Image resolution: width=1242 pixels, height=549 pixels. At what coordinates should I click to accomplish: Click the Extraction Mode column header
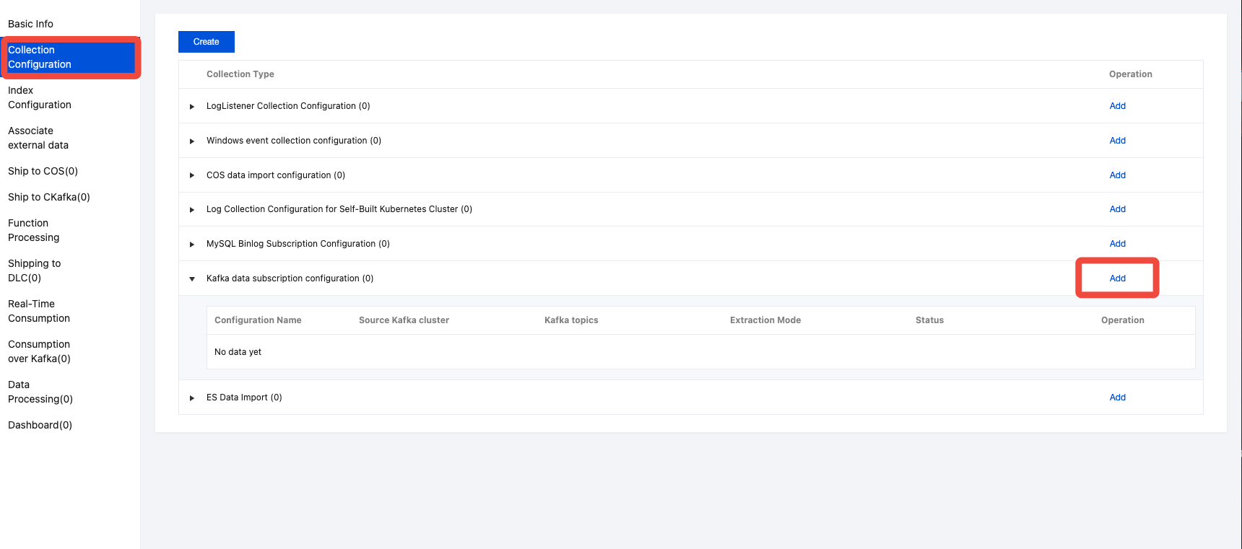(765, 320)
